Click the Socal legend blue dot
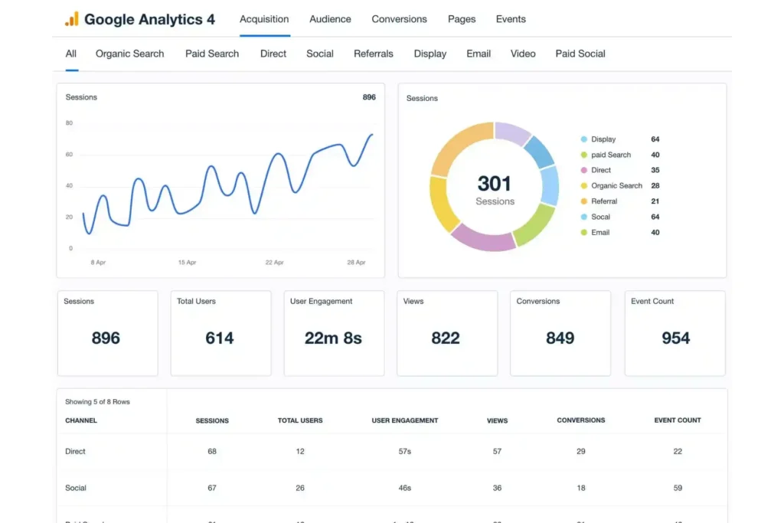This screenshot has height=523, width=784. [x=583, y=217]
